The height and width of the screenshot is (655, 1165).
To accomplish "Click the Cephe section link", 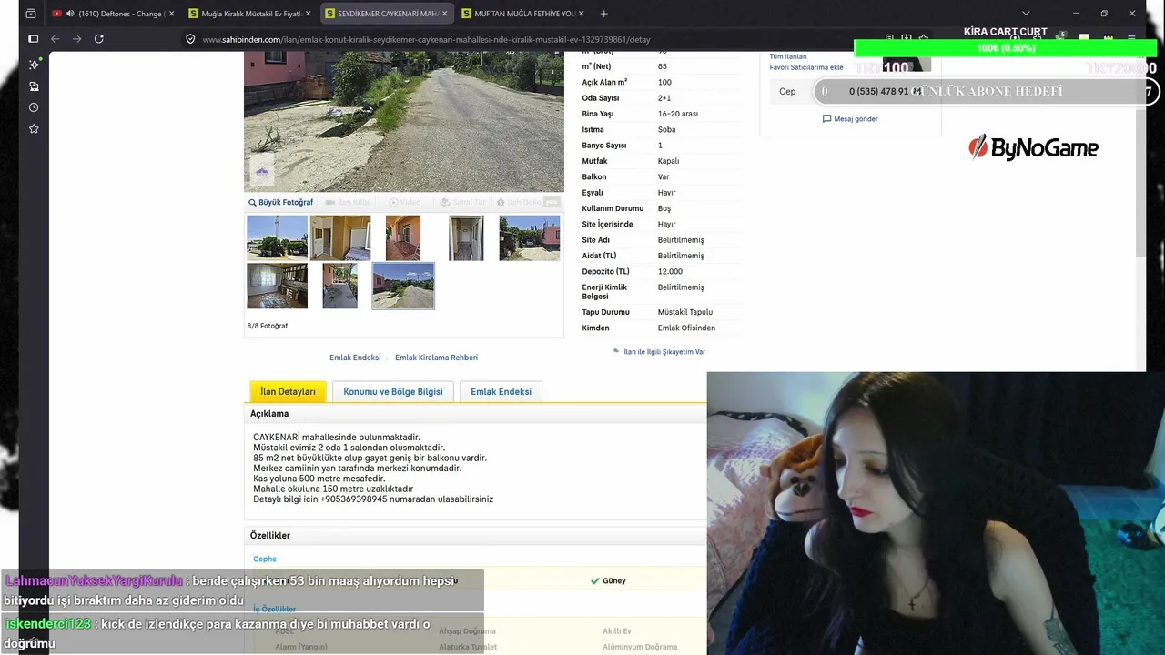I will (265, 559).
